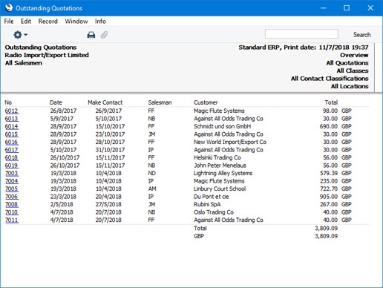
Task: Open the gear operations menu
Action: point(20,35)
